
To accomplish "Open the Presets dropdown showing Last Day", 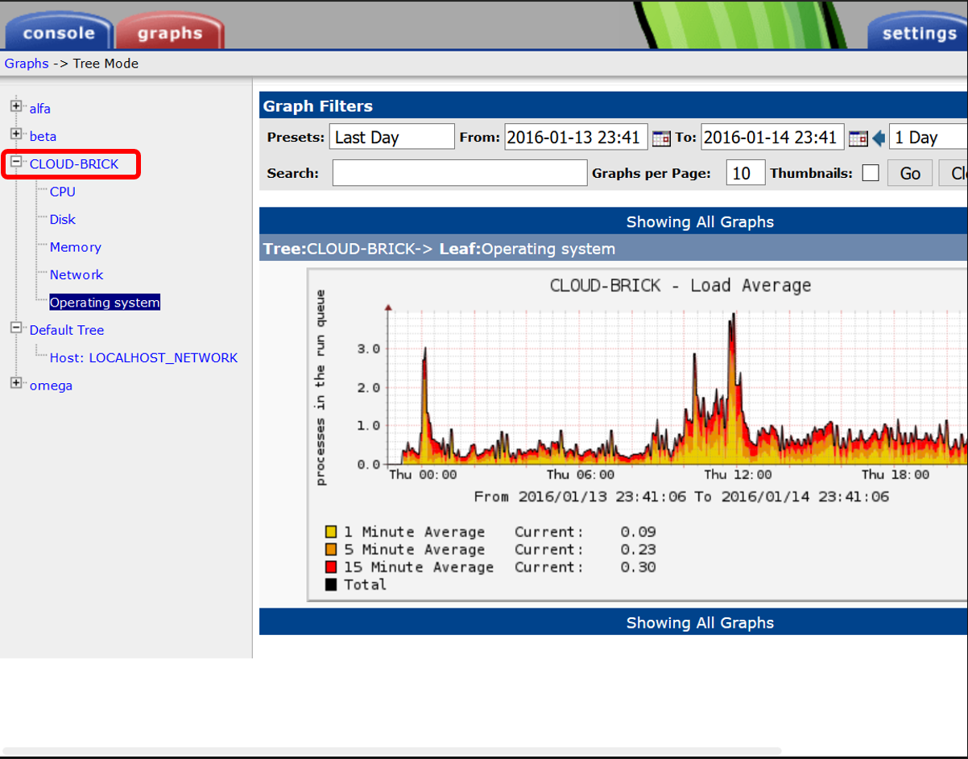I will [x=392, y=137].
